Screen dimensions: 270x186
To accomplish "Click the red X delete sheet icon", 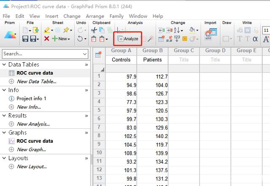I will point(47,39).
